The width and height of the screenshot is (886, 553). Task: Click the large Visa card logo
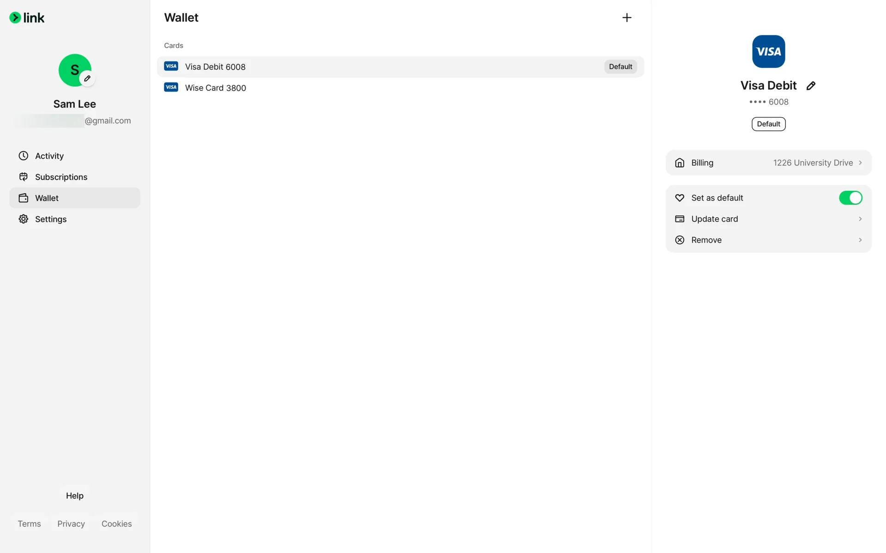click(768, 51)
